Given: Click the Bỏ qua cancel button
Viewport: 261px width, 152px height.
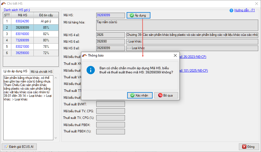Looking at the screenshot, I should (166, 95).
